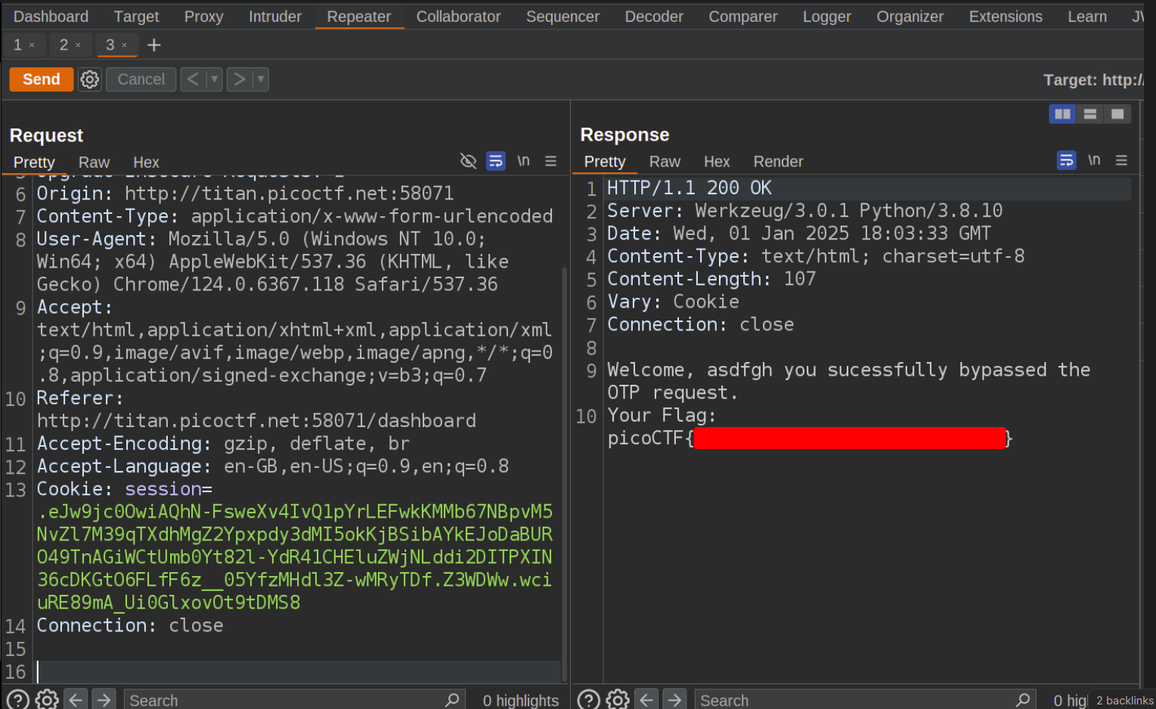Go back to previous request in history

click(x=194, y=79)
